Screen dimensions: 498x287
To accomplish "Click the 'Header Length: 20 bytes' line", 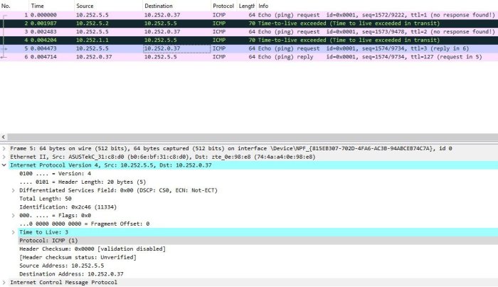I will coord(83,182).
